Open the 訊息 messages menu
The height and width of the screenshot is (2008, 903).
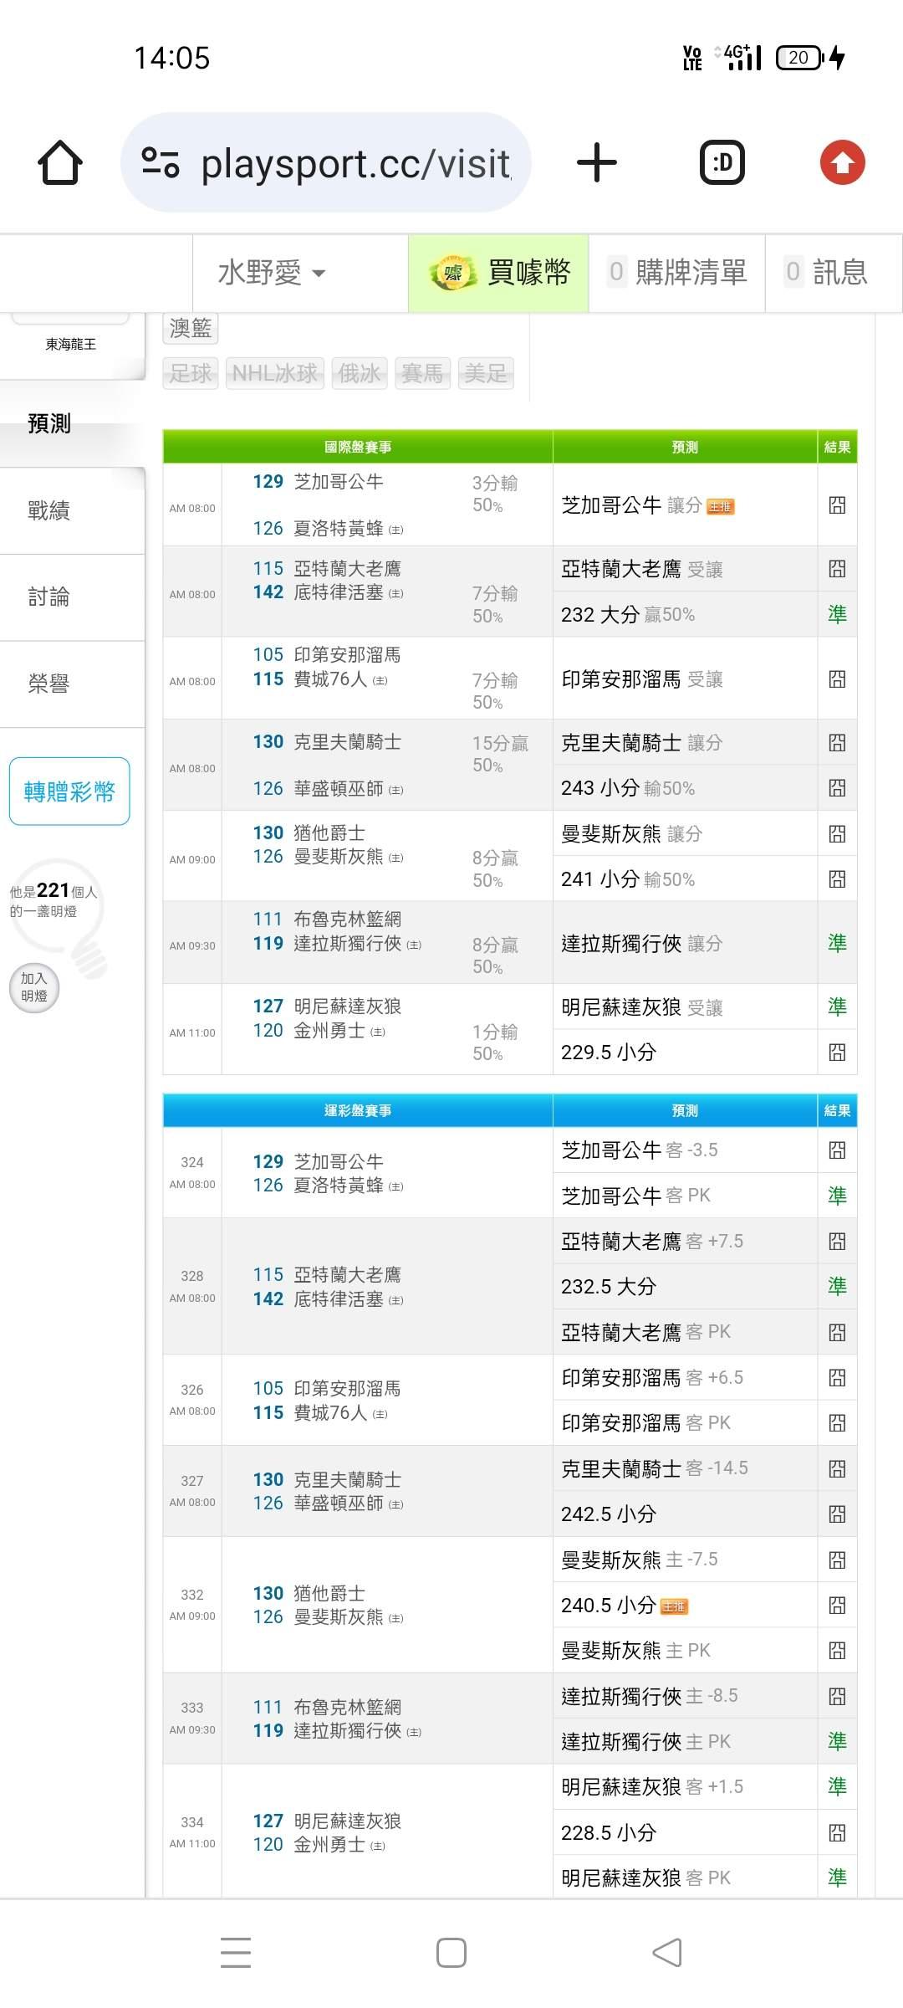click(828, 273)
